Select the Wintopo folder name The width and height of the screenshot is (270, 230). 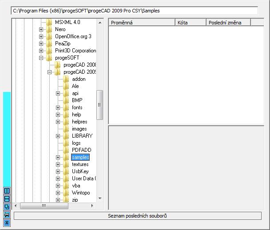tap(81, 193)
